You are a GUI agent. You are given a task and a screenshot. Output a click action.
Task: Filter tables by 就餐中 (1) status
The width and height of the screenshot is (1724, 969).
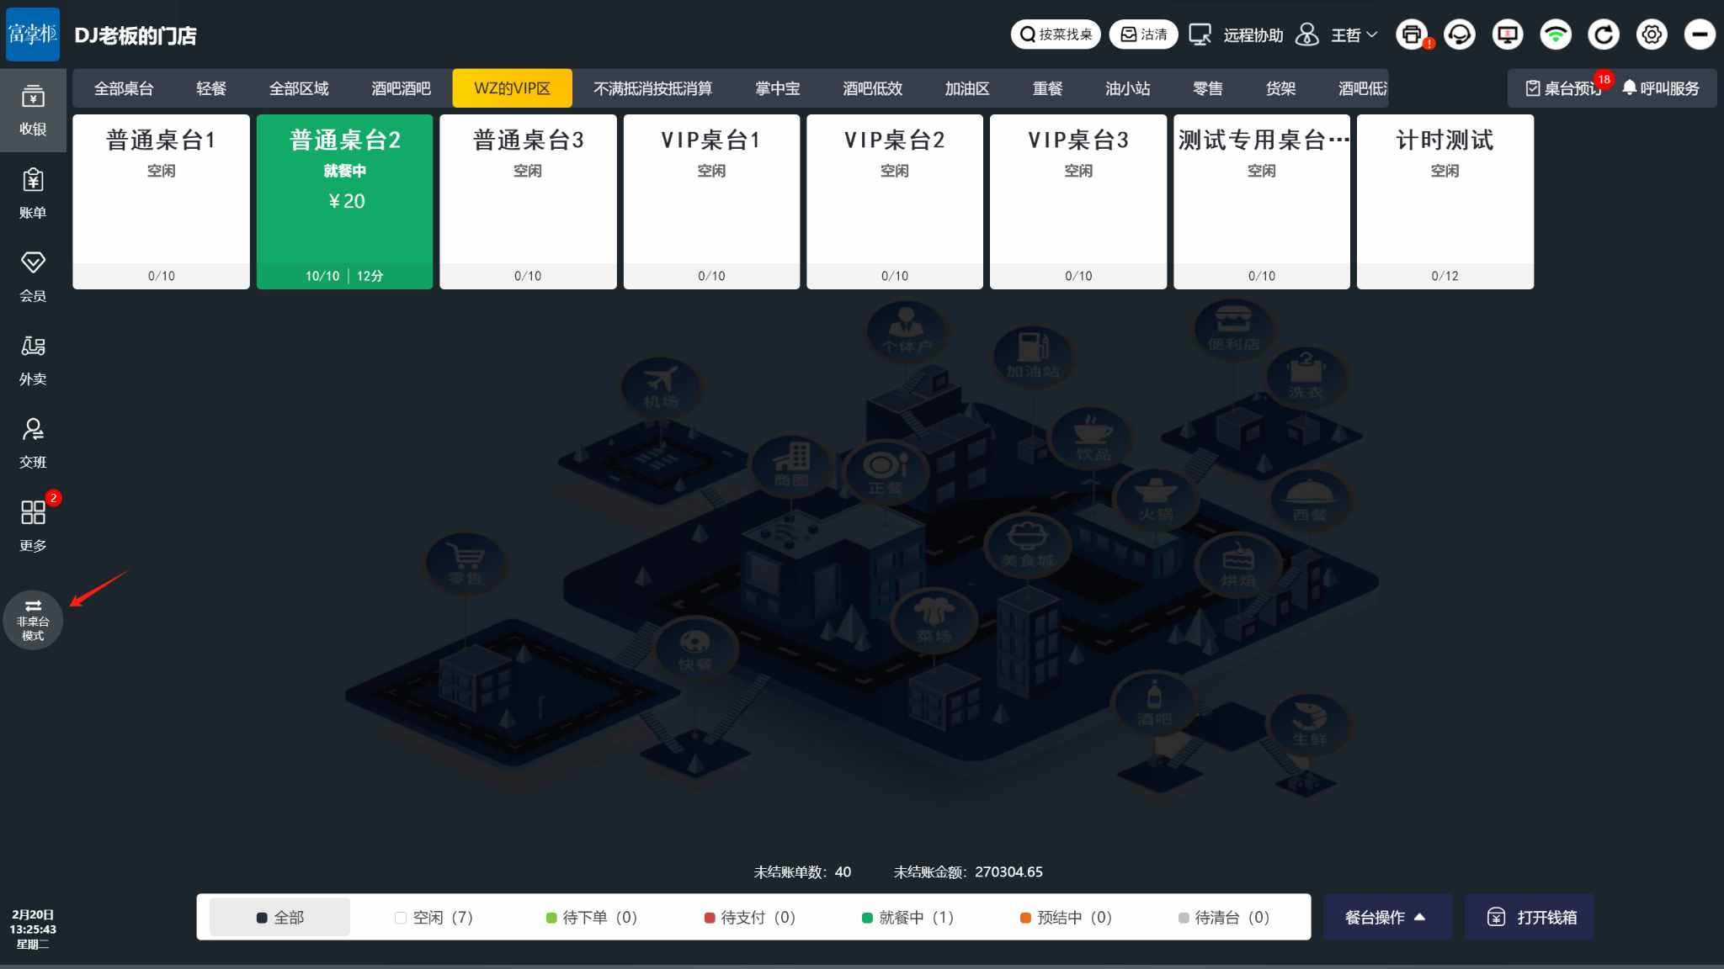[907, 917]
